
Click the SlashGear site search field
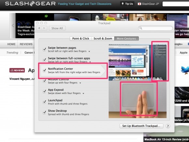click(176, 4)
